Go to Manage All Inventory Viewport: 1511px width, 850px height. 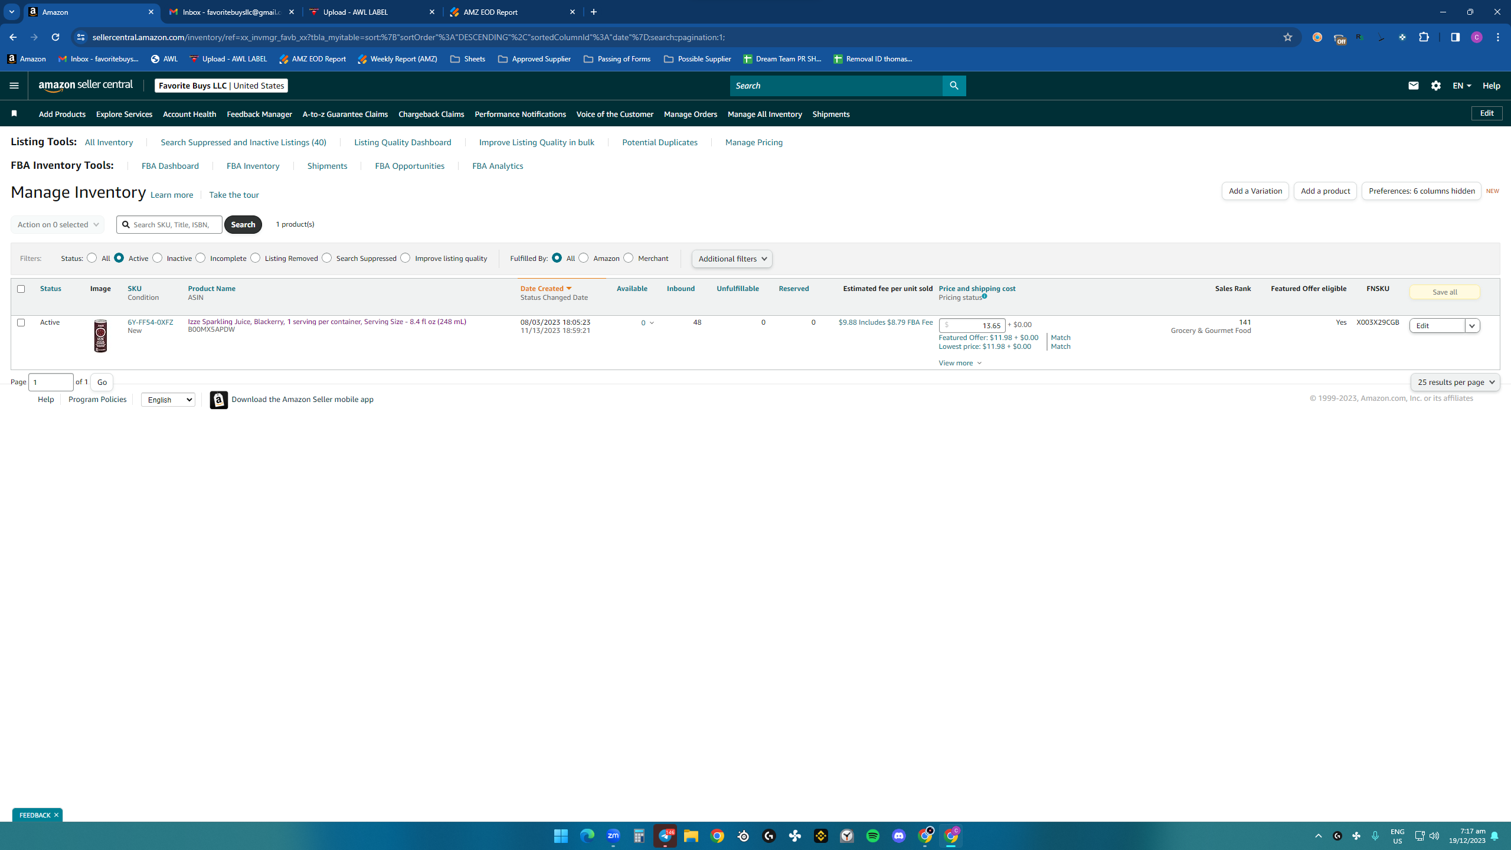coord(764,114)
